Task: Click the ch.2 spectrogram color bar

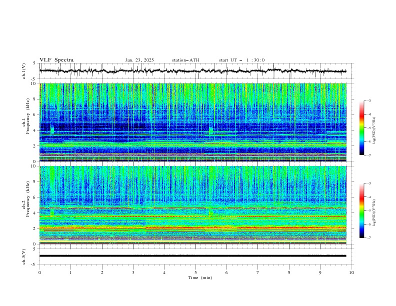Action: coord(361,210)
